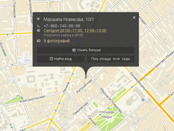
Task: Click the площадь Мира label
Action: coord(107,114)
